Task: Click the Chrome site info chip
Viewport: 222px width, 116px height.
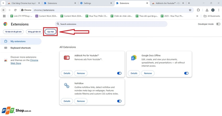Action: tap(26, 10)
